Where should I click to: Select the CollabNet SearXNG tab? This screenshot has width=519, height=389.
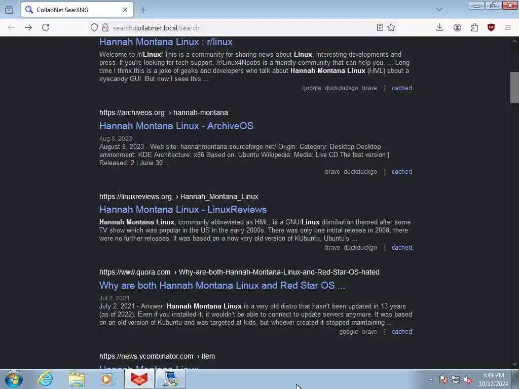[77, 10]
